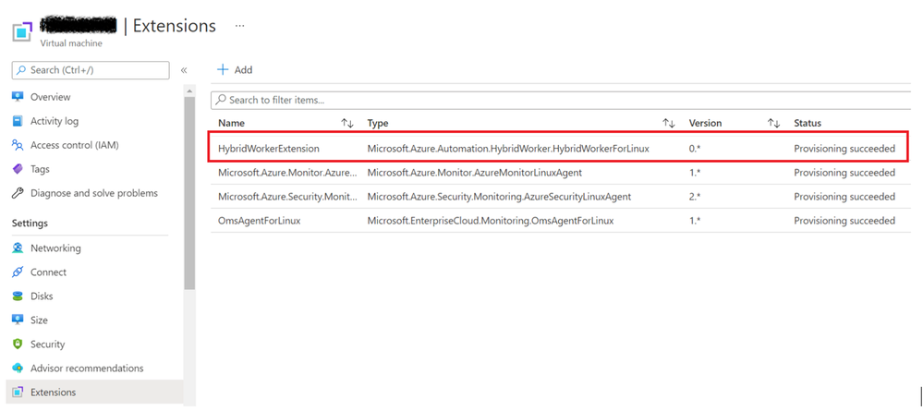Click the Size monitor icon
Image resolution: width=923 pixels, height=411 pixels.
click(x=18, y=320)
